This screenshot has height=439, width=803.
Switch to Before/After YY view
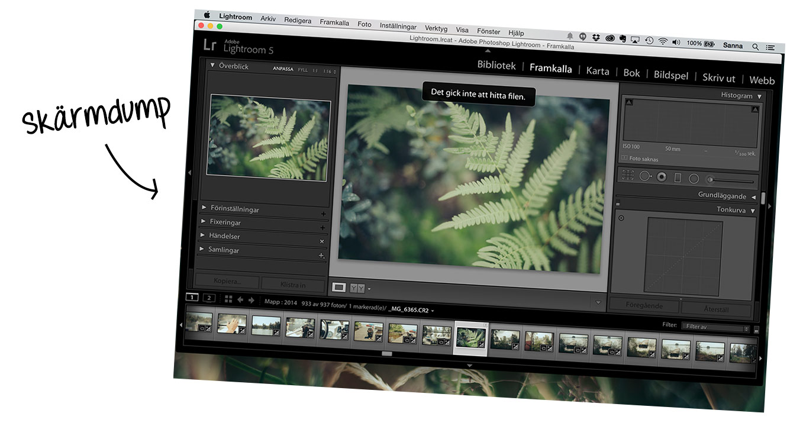357,288
